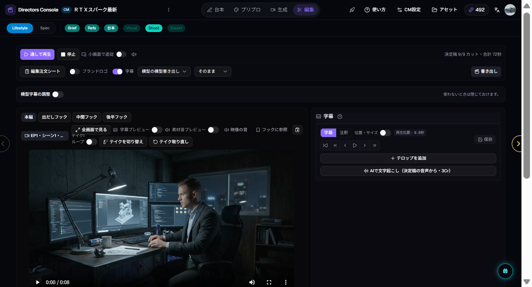The height and width of the screenshot is (287, 532).
Task: Click フックに参照 bookmark
Action: 272,130
